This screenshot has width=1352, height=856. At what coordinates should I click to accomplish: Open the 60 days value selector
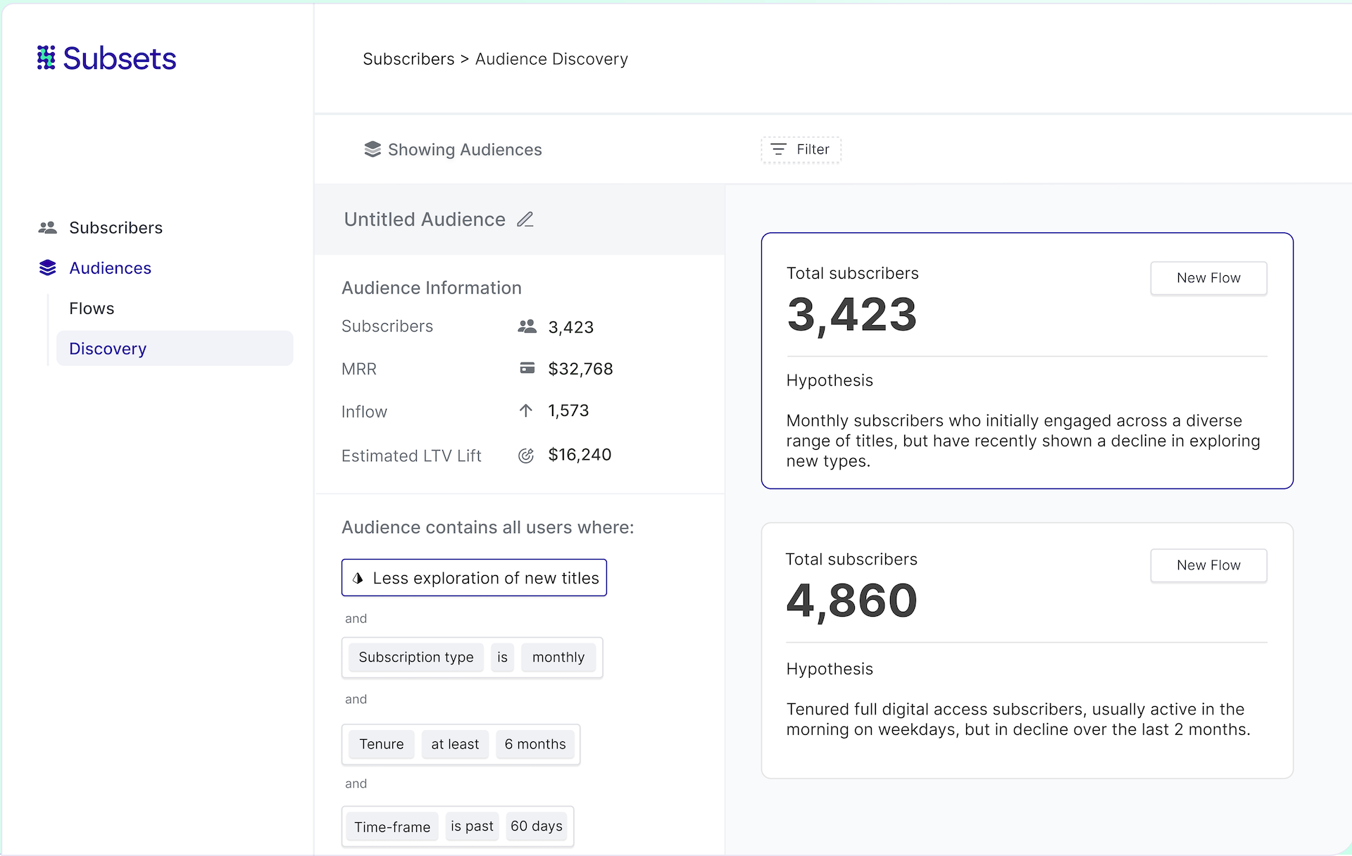point(537,826)
